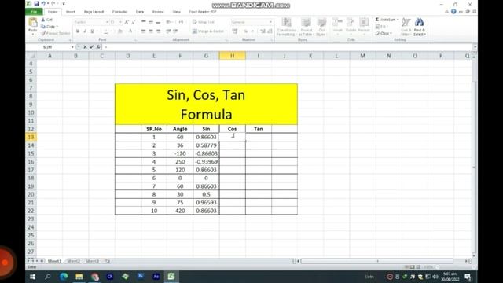This screenshot has width=503, height=283.
Task: Align cell text to the right
Action: (x=158, y=31)
